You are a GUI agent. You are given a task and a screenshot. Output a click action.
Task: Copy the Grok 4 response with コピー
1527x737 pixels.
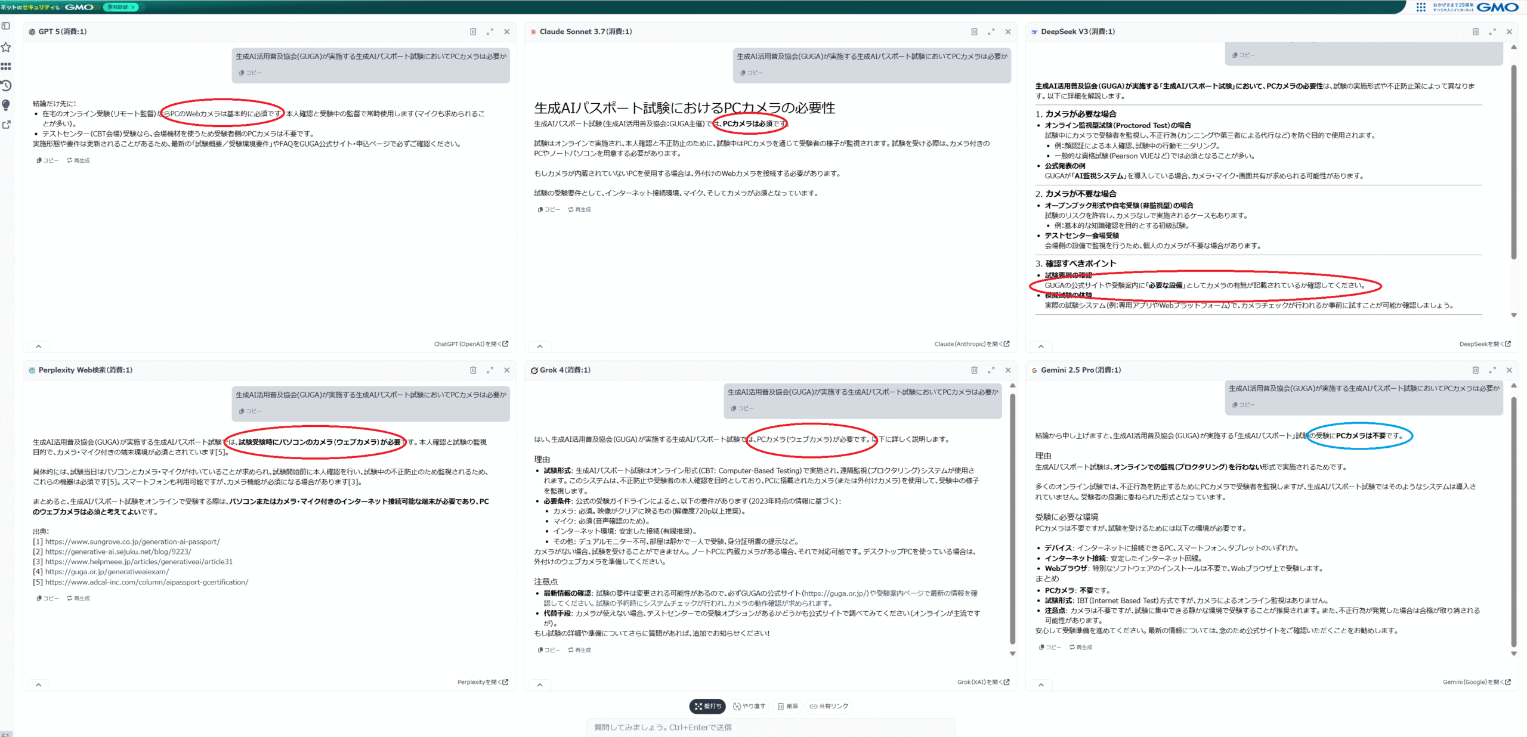tap(549, 651)
